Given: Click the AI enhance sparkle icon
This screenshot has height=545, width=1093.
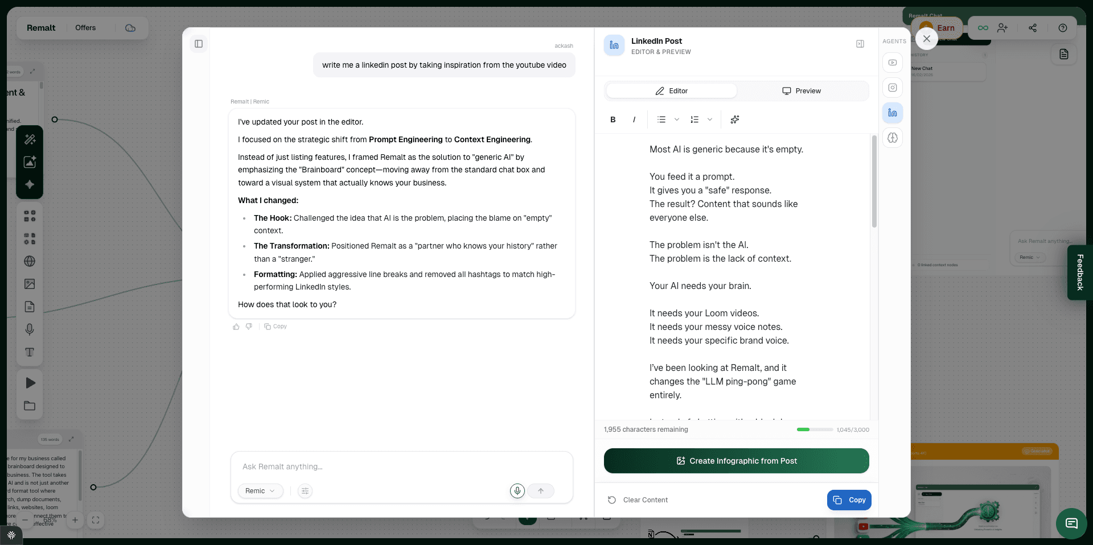Looking at the screenshot, I should [735, 119].
